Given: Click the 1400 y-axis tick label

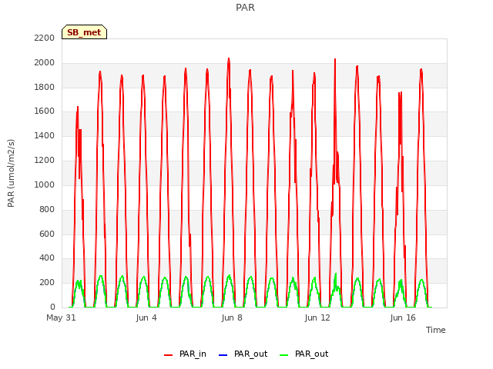Looking at the screenshot, I should [45, 135].
